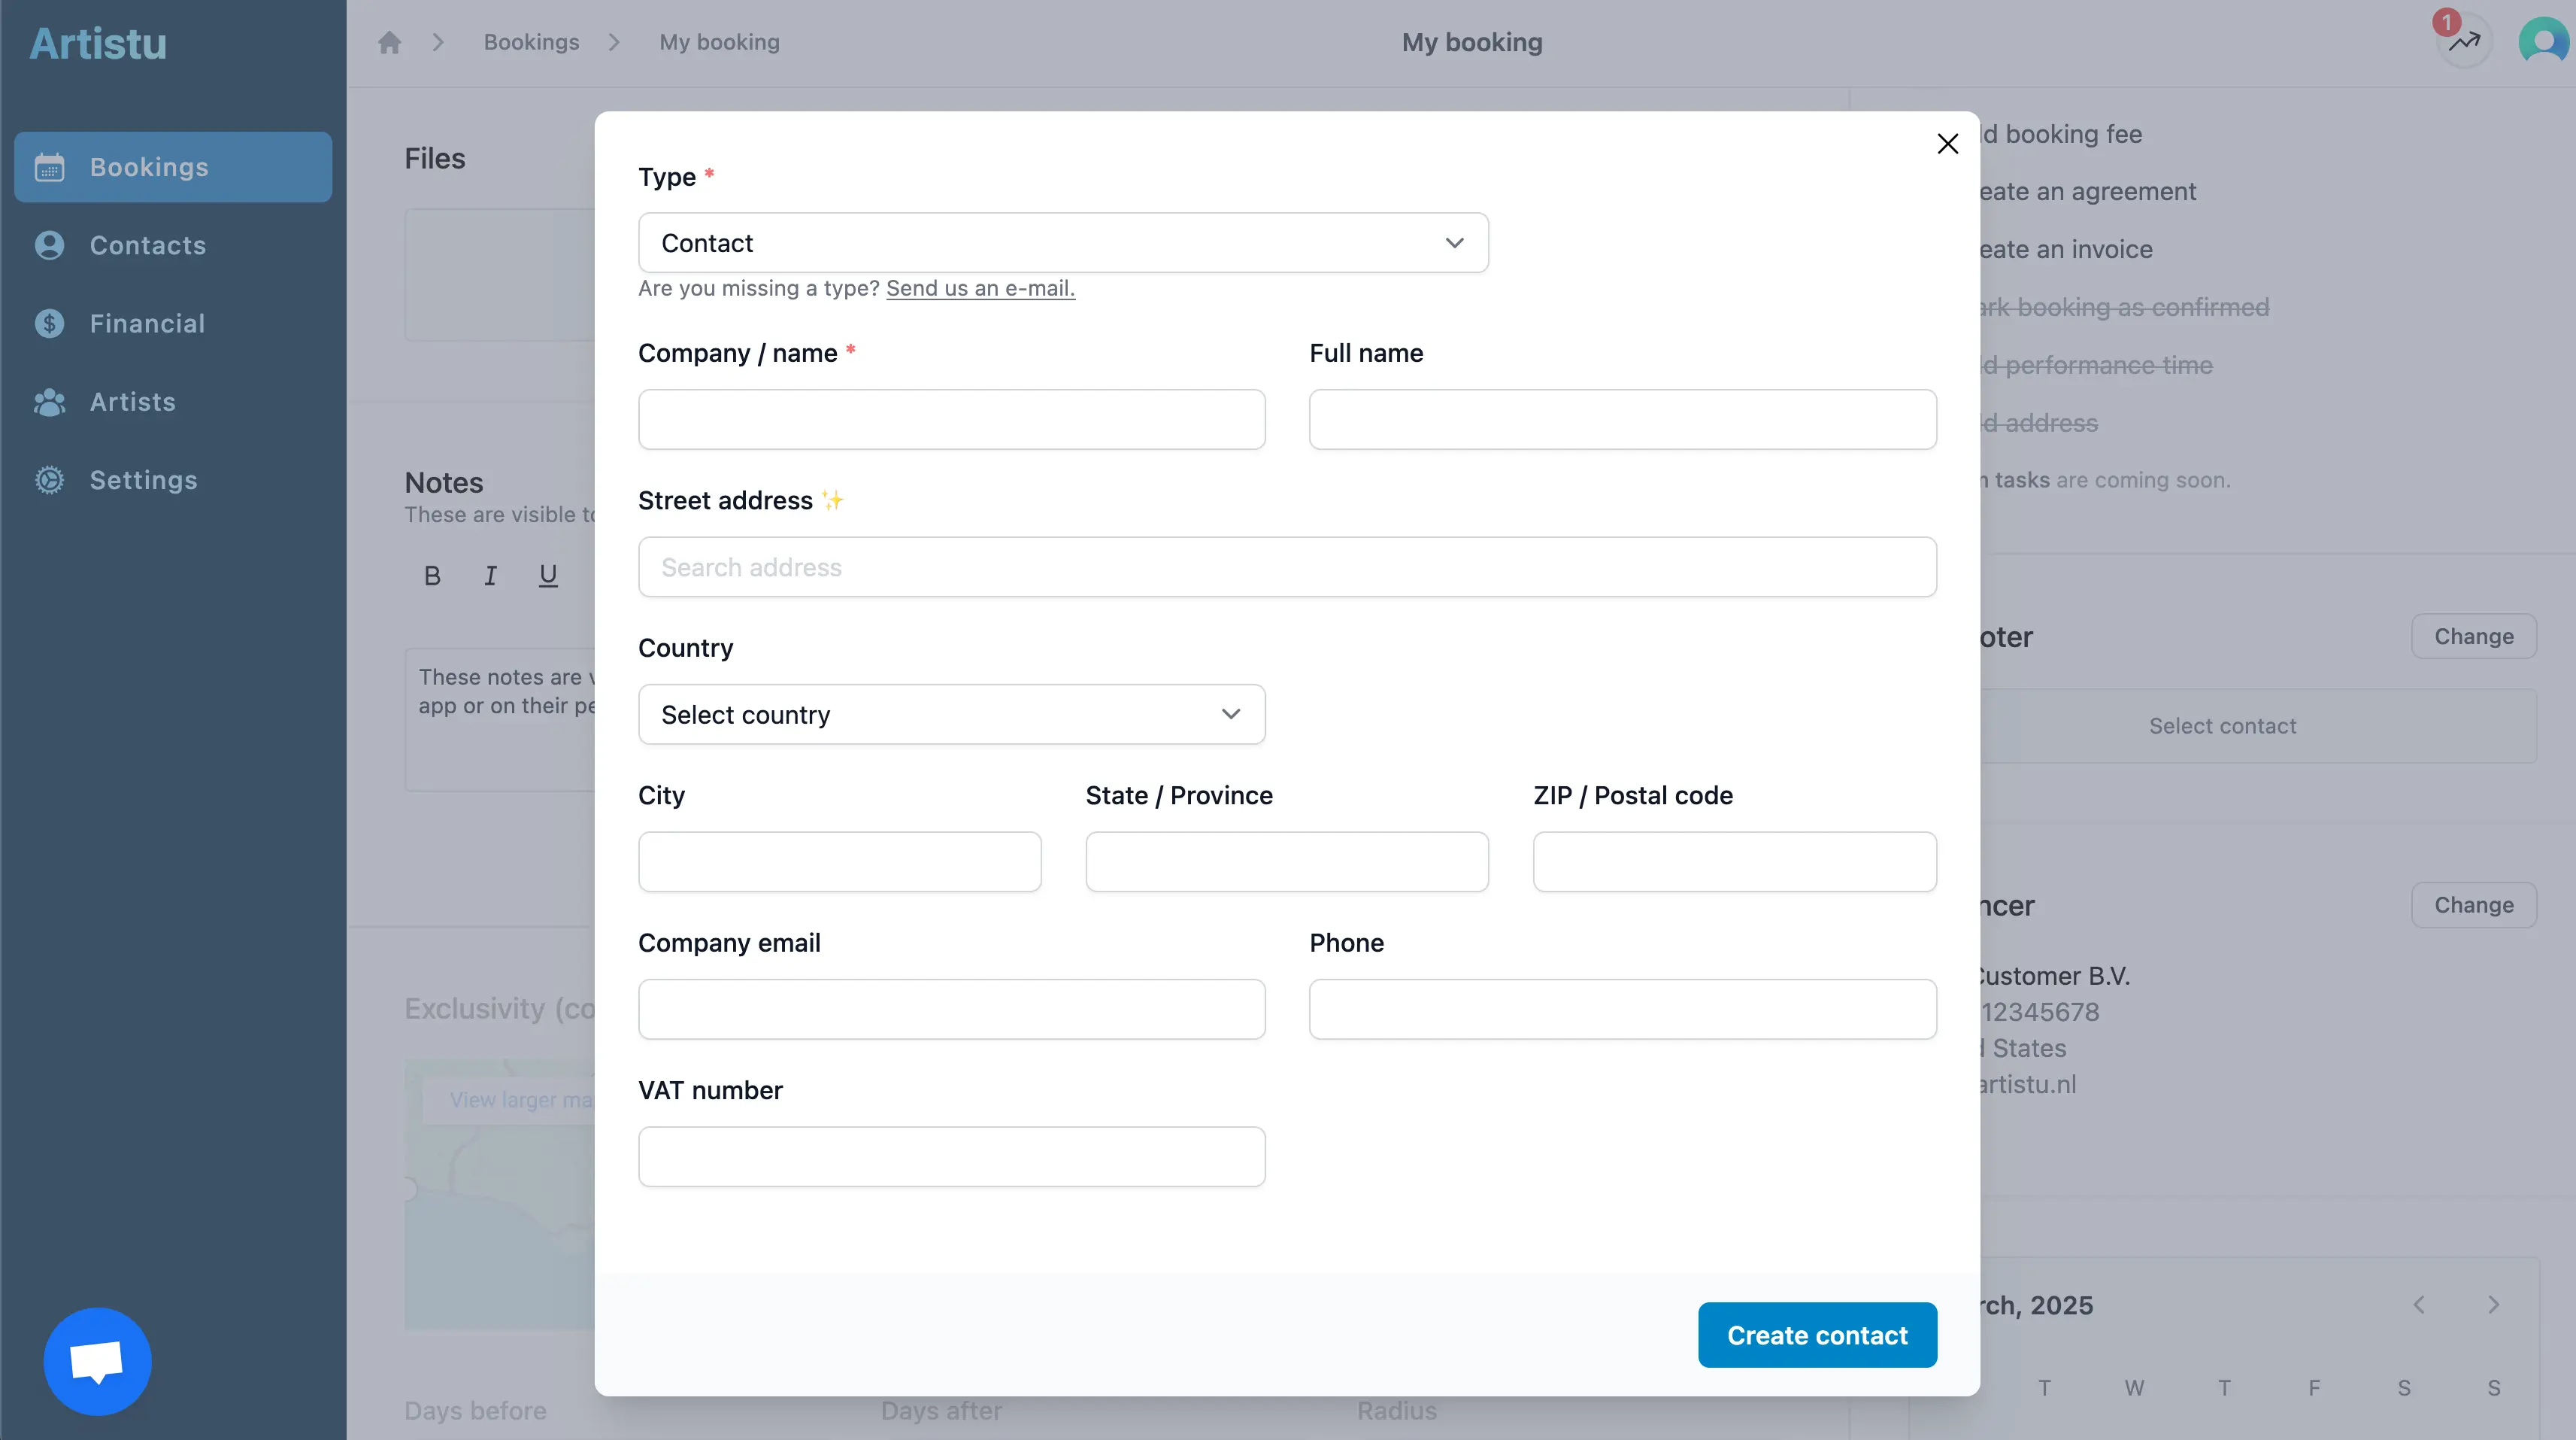Open Contacts in the sidebar

(x=147, y=245)
